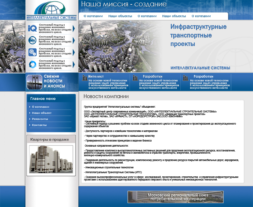
Task: Expand the arrow next to the truck row
Action: tap(74, 41)
